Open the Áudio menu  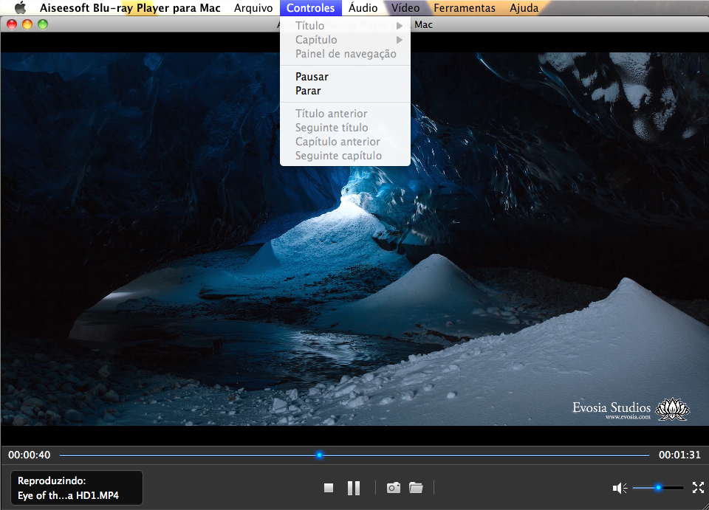[363, 8]
